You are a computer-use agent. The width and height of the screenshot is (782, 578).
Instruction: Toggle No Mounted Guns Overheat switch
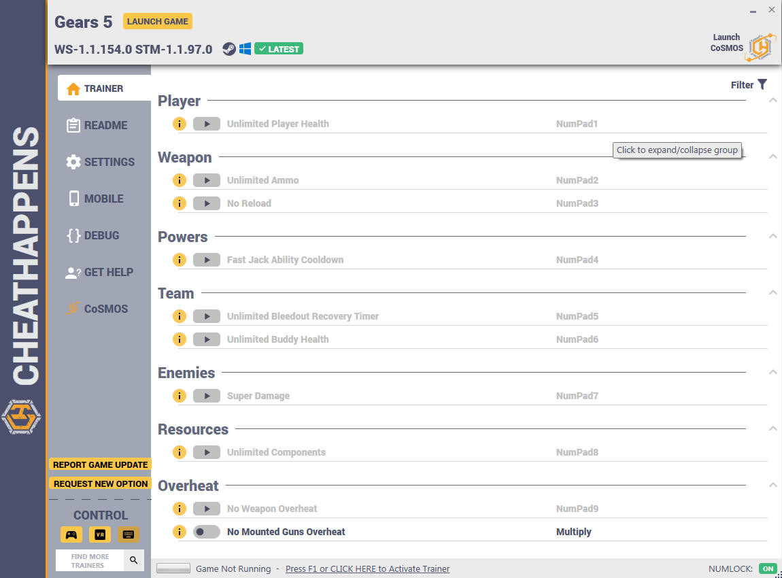[207, 532]
